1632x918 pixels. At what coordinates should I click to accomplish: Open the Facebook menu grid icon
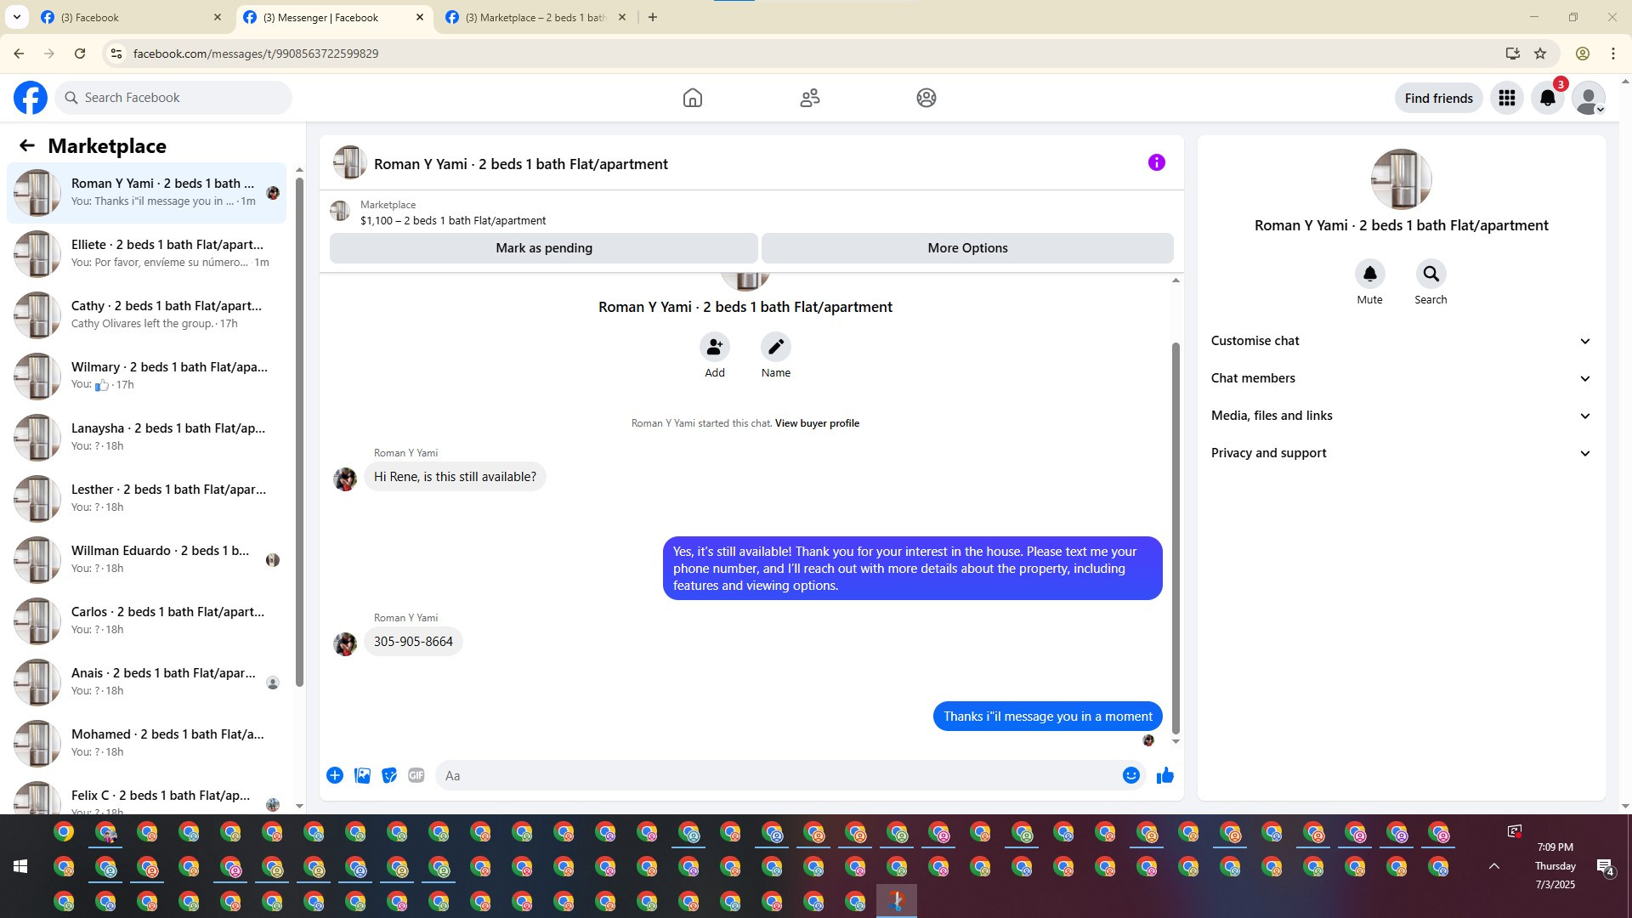[1506, 98]
